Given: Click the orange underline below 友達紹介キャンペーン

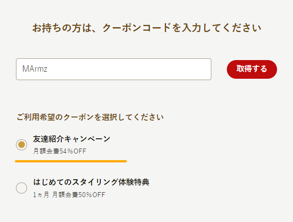Looking at the screenshot, I should click(71, 161).
